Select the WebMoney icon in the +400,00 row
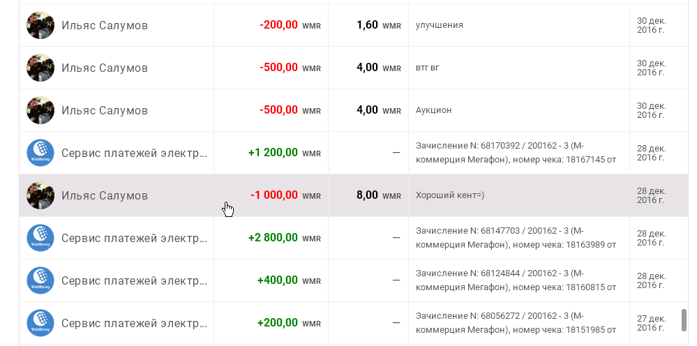This screenshot has height=346, width=697. point(40,280)
